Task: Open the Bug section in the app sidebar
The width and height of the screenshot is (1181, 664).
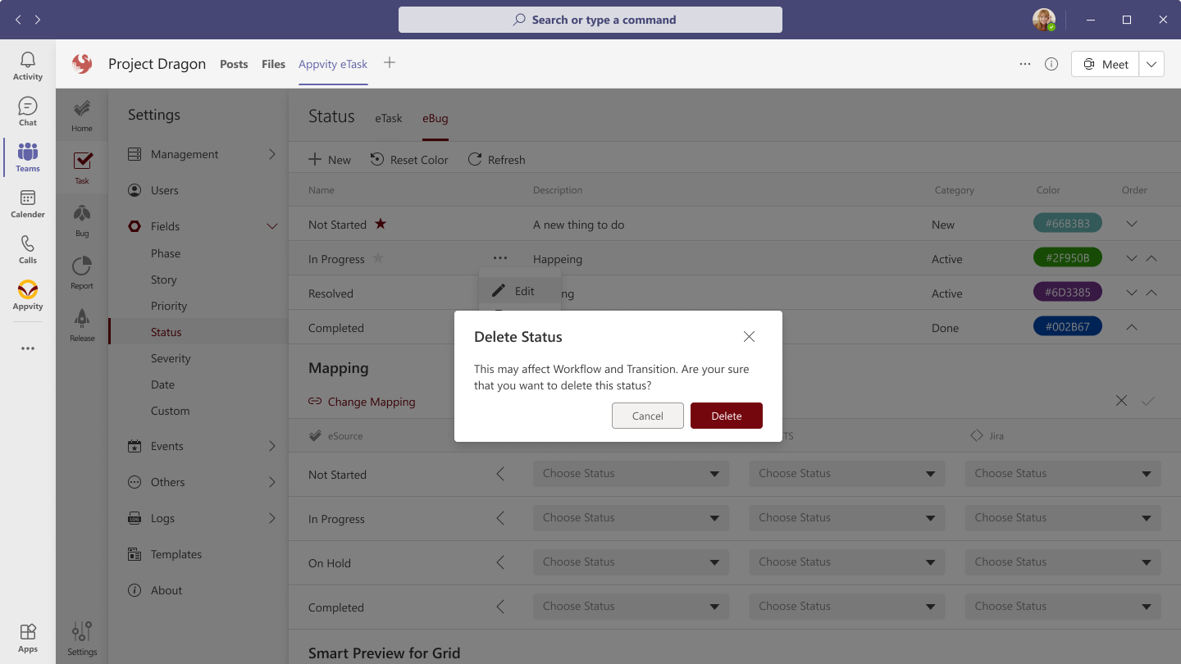Action: click(x=81, y=219)
